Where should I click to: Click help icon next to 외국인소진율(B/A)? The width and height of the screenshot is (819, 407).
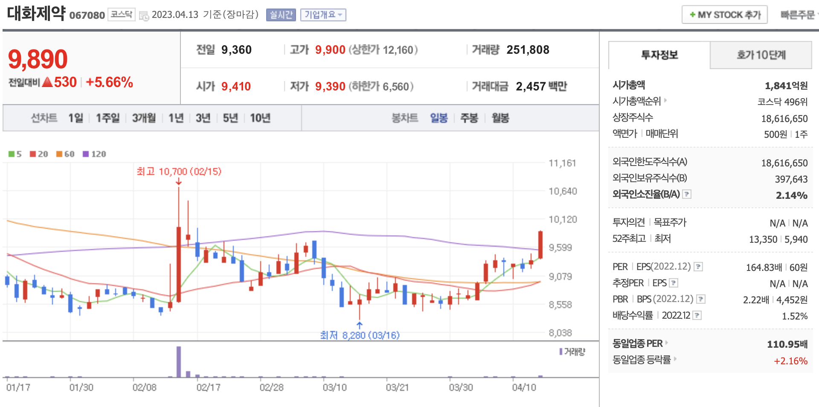tap(687, 195)
